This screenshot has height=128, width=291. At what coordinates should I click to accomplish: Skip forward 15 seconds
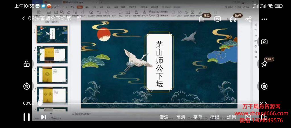point(264,86)
